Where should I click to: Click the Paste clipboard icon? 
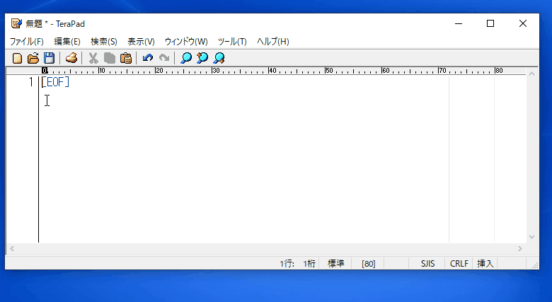pos(126,58)
